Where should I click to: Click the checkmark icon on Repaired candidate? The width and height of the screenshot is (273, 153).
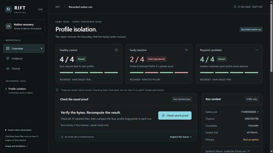[x=256, y=50]
